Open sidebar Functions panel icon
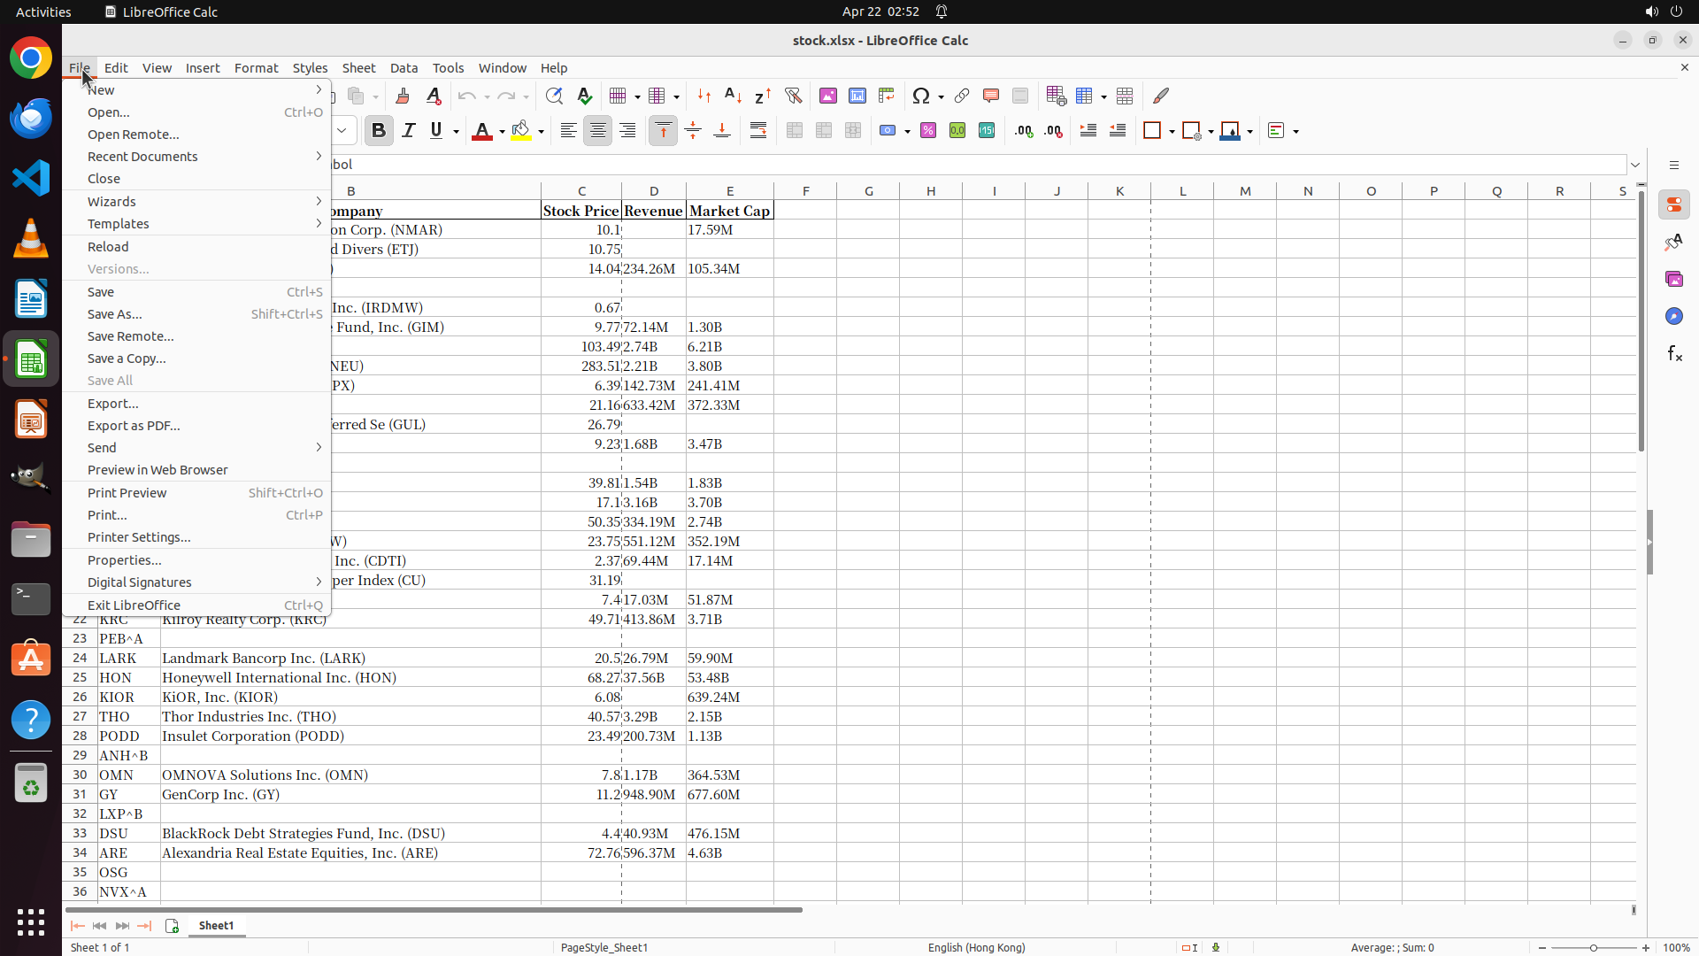The width and height of the screenshot is (1699, 956). tap(1674, 354)
